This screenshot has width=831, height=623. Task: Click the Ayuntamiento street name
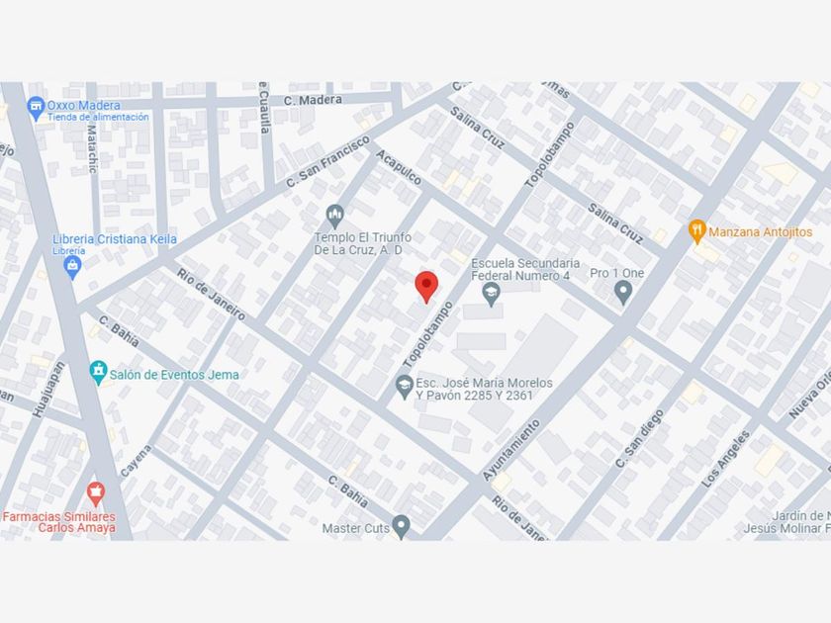(510, 450)
